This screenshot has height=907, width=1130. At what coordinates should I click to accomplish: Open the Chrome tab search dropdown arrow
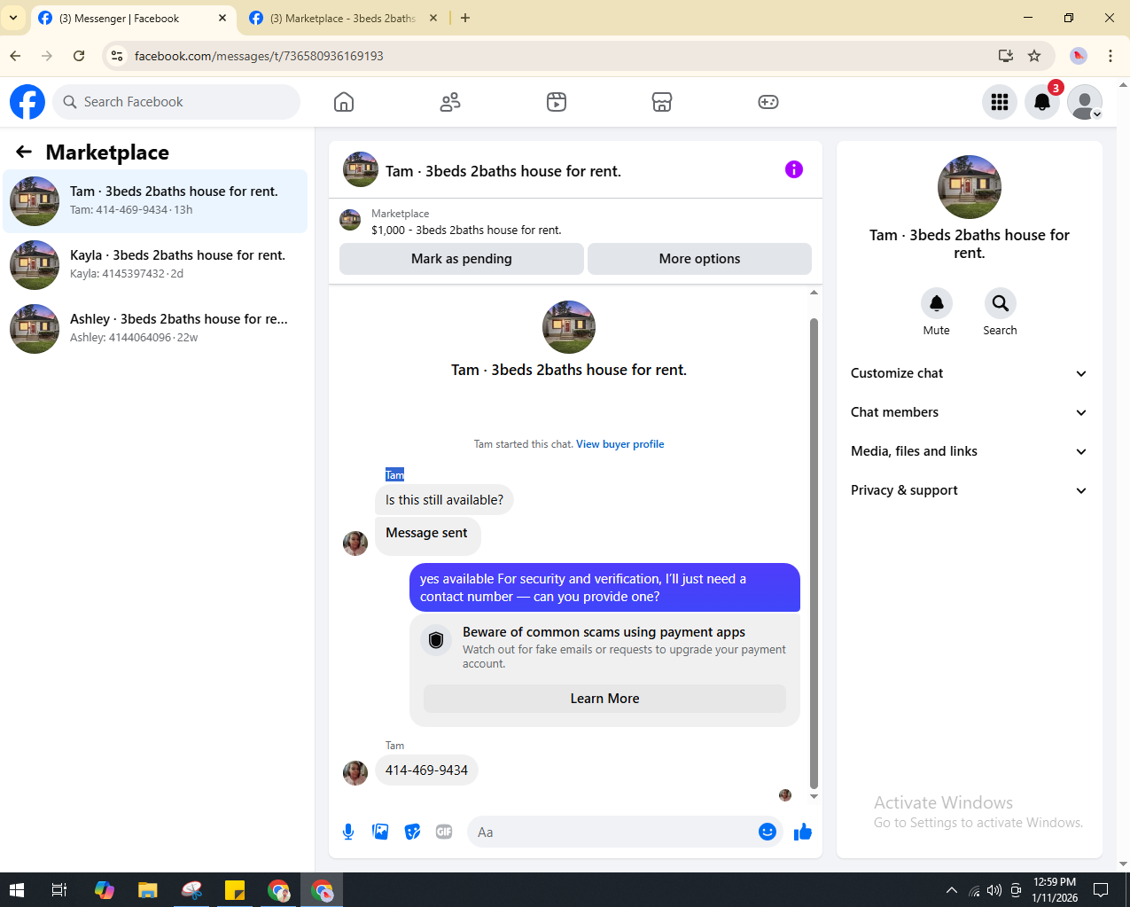(x=13, y=18)
